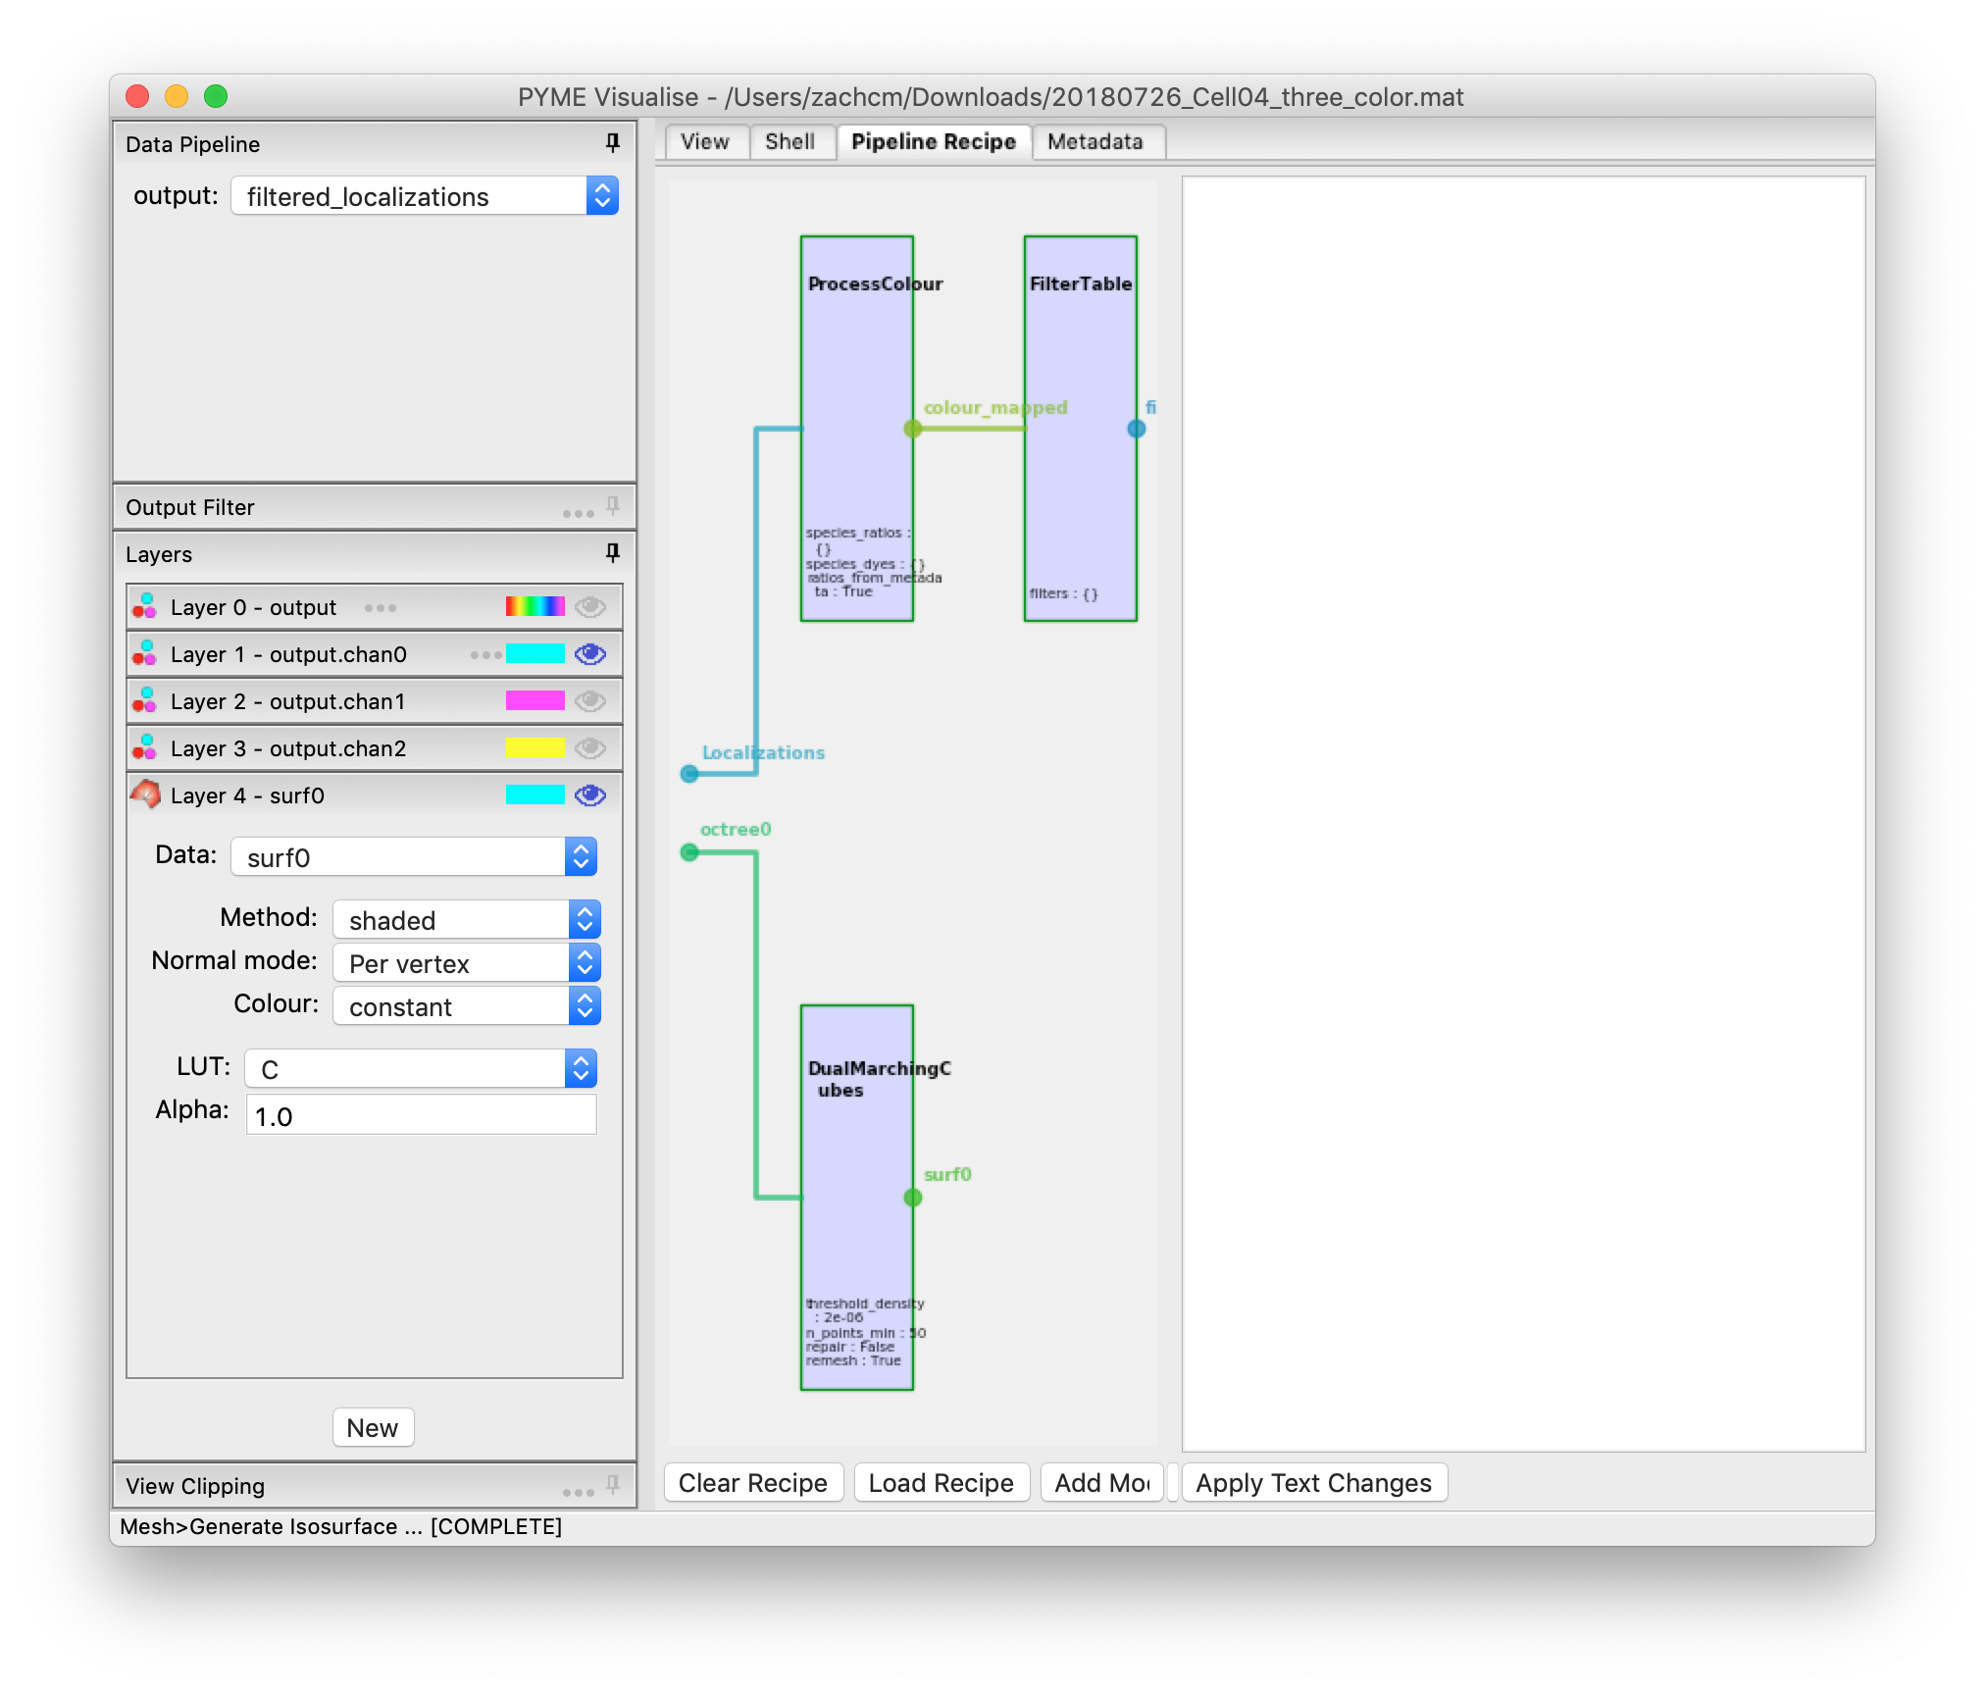
Task: Open the Metadata tab
Action: (x=1095, y=141)
